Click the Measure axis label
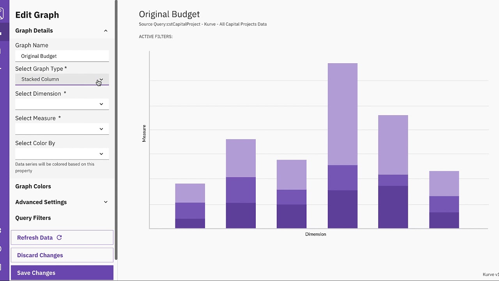499x281 pixels. pyautogui.click(x=144, y=133)
